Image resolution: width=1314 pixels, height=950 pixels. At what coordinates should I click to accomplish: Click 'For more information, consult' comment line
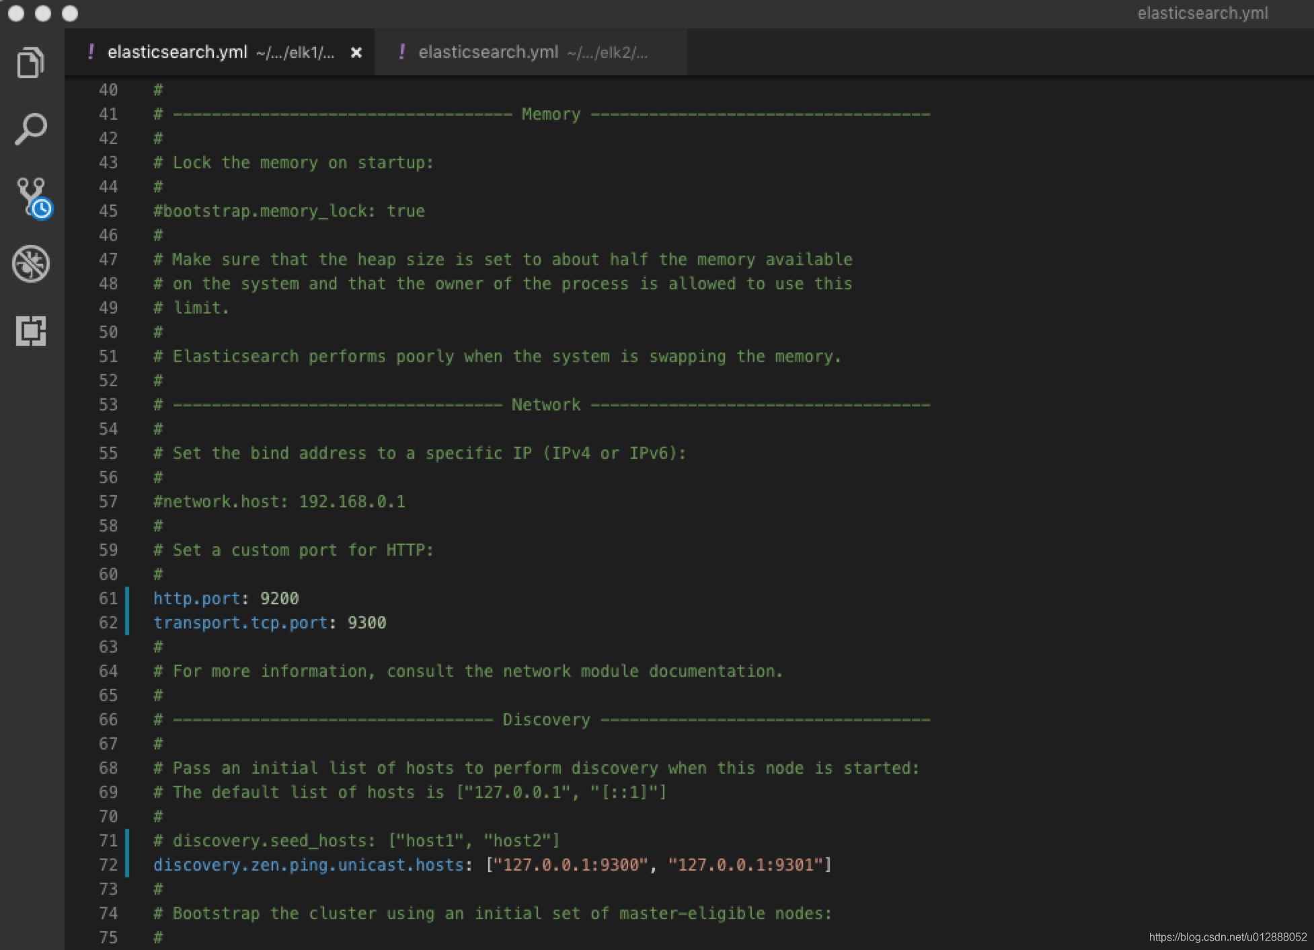[x=468, y=671]
